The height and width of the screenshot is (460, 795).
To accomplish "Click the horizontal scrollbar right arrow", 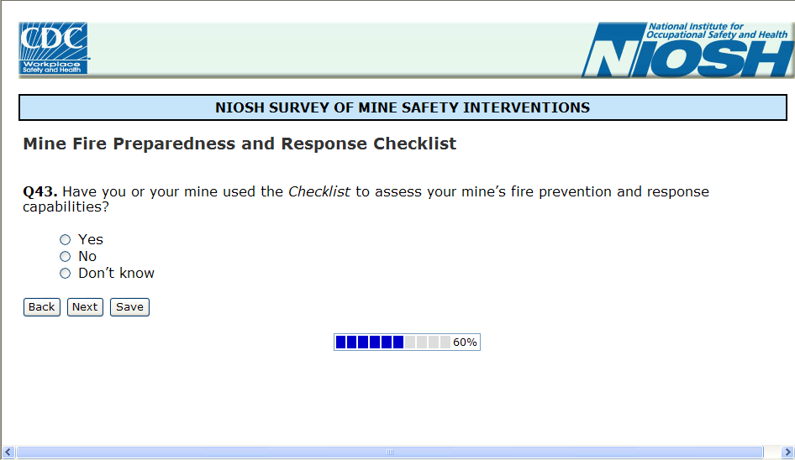I will point(787,452).
